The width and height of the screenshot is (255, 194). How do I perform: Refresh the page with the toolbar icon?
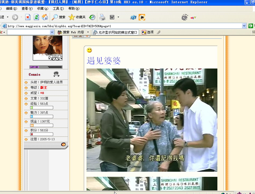(36, 17)
